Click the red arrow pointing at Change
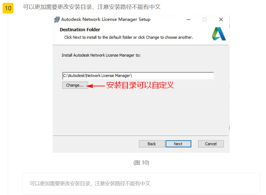 [x=96, y=86]
